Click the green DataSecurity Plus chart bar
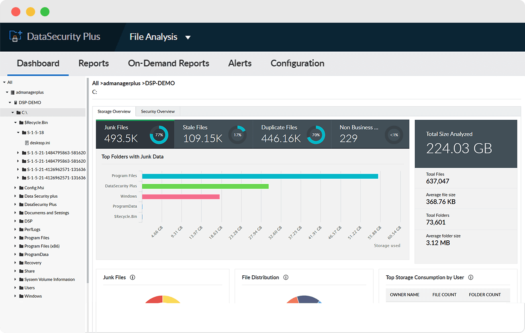 coord(205,186)
